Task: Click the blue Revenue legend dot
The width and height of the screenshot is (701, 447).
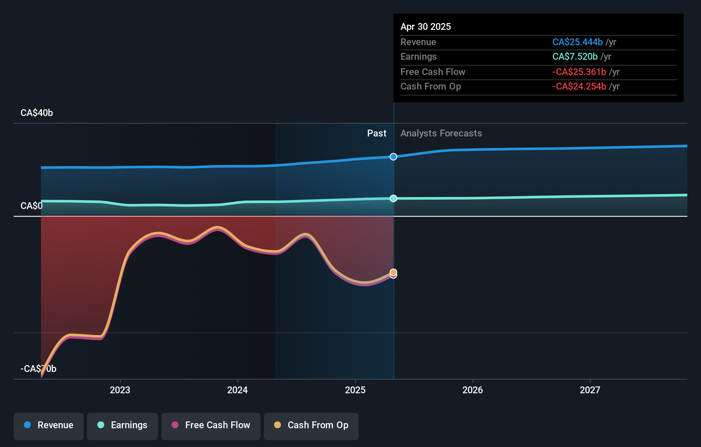Action: point(27,425)
